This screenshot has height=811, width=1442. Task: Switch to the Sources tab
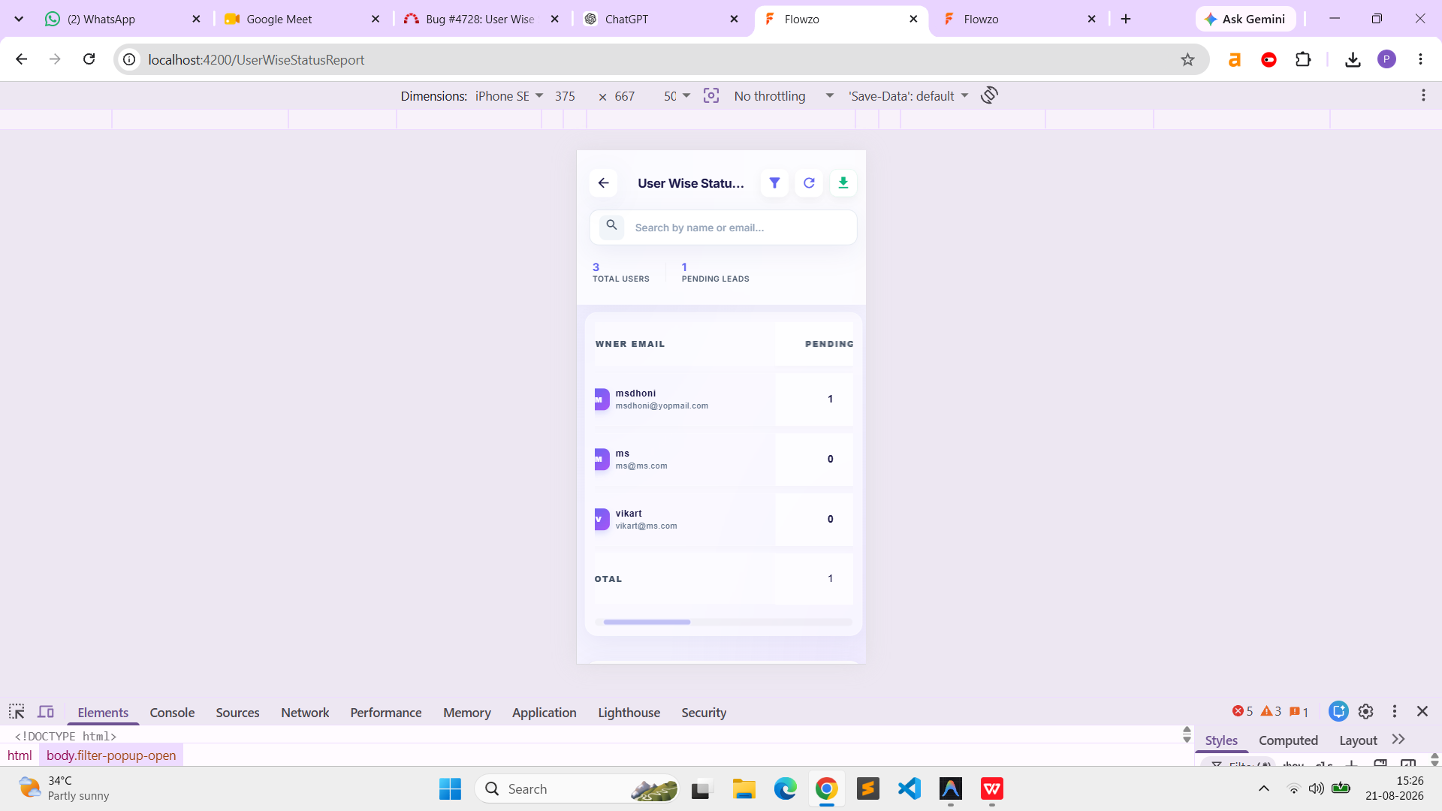(x=237, y=713)
